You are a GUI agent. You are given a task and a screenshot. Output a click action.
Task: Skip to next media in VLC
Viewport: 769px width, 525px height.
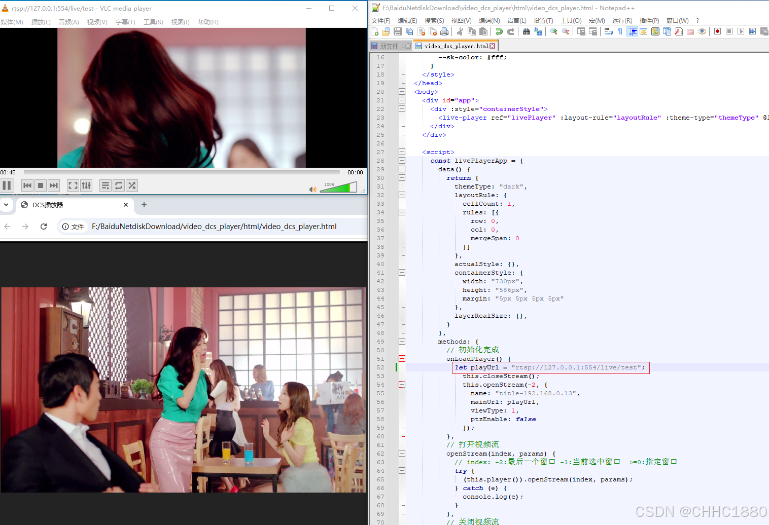54,185
